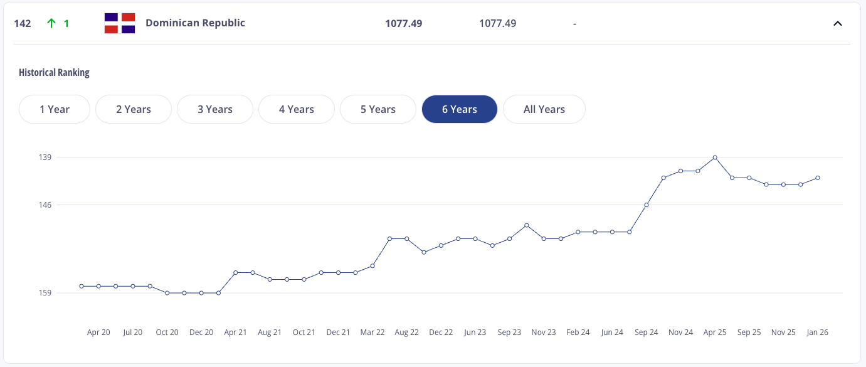Switch to 3 Years history
Image resolution: width=866 pixels, height=367 pixels.
(x=215, y=109)
